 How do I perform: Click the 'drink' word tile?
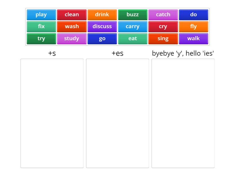102,15
